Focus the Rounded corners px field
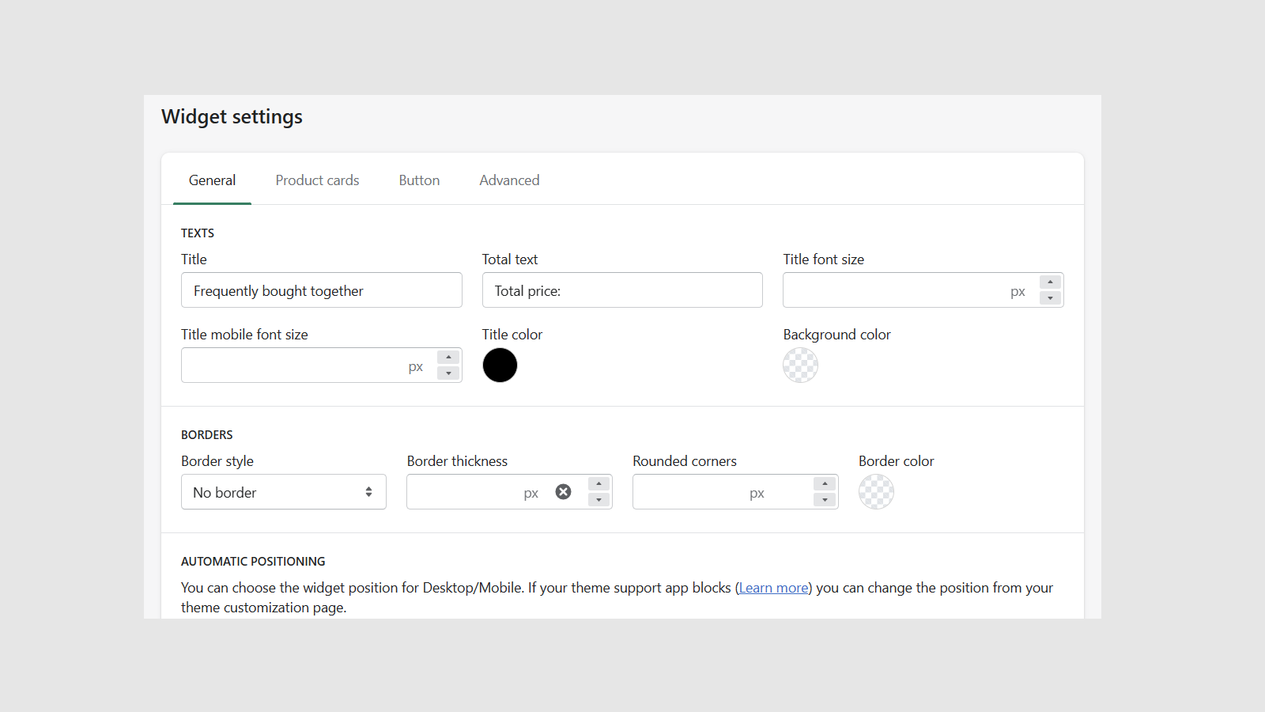Screen dimensions: 1265x712 [x=712, y=491]
